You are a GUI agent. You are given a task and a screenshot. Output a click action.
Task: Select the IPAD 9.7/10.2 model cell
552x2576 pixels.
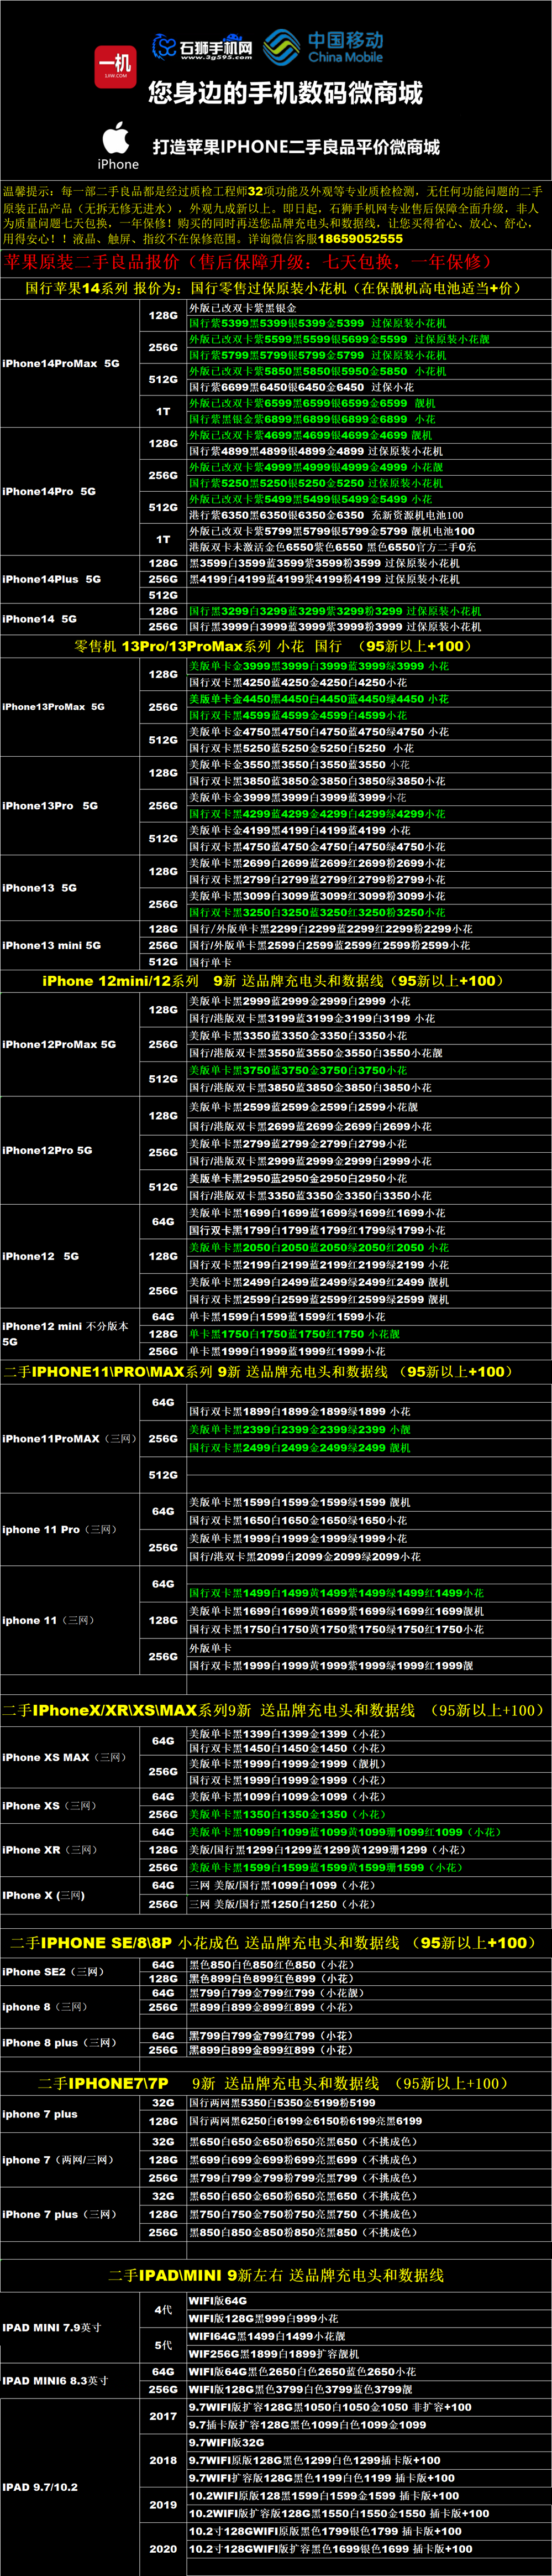pos(70,2487)
